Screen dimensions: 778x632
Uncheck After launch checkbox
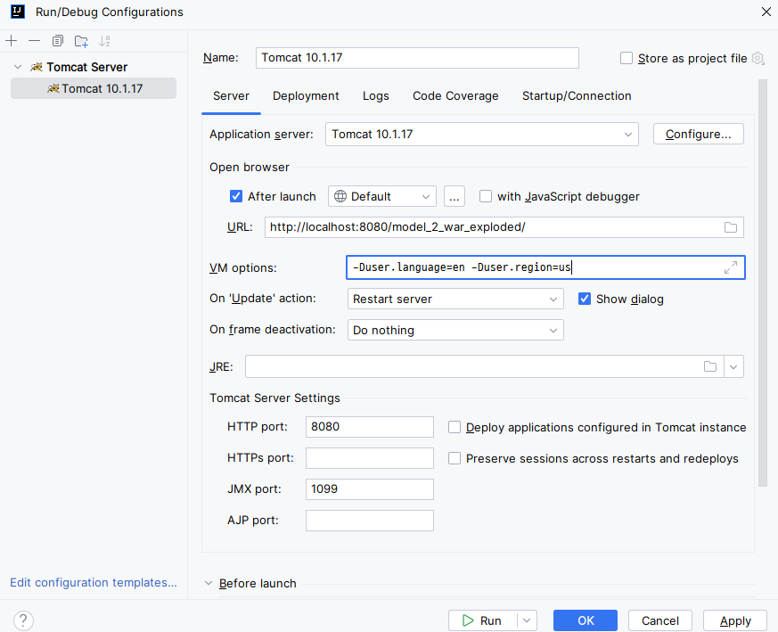[x=235, y=196]
